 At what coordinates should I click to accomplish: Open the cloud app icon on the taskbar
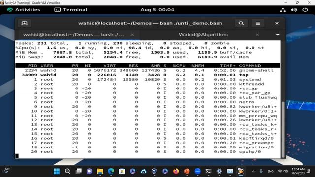(x=143, y=171)
